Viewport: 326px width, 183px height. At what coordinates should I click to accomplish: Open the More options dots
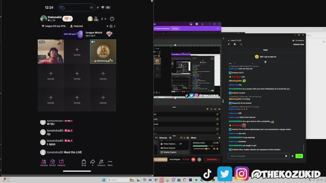pyautogui.click(x=110, y=163)
